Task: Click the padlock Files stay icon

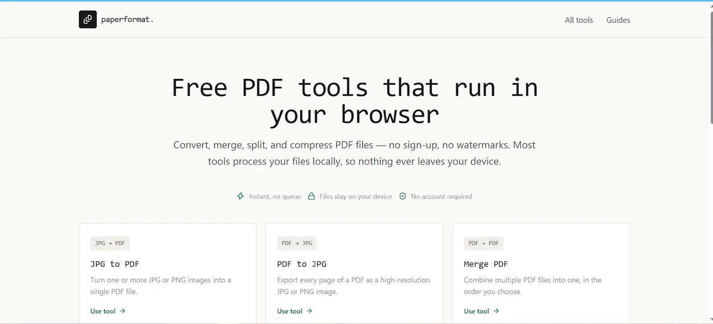Action: 311,196
